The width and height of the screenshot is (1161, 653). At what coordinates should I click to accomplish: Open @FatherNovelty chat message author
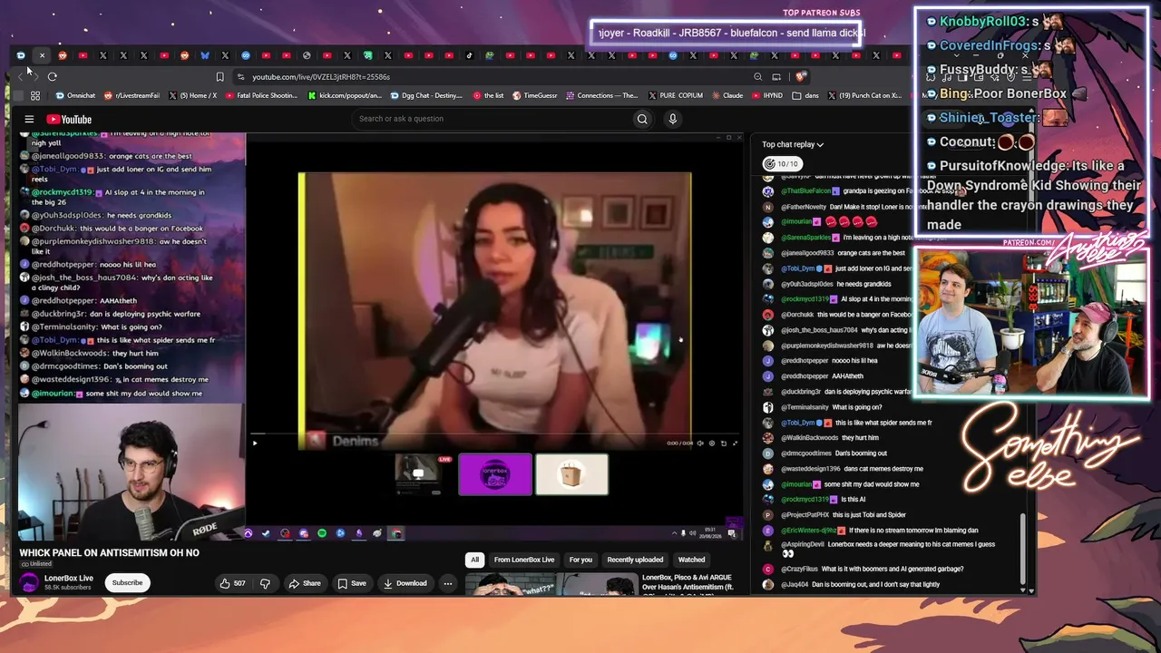click(x=804, y=207)
